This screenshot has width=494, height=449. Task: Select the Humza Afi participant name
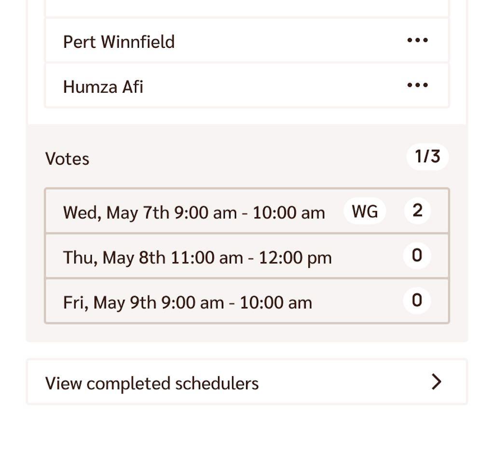[x=103, y=86]
